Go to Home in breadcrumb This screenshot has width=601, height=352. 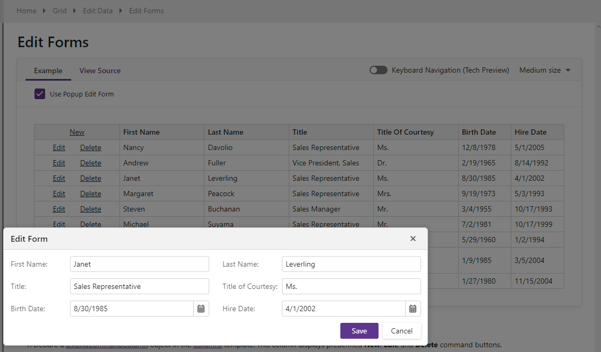(27, 11)
